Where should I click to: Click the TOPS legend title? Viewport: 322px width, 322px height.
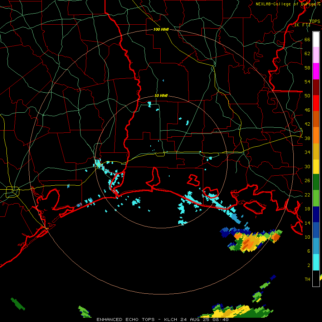pos(314,21)
